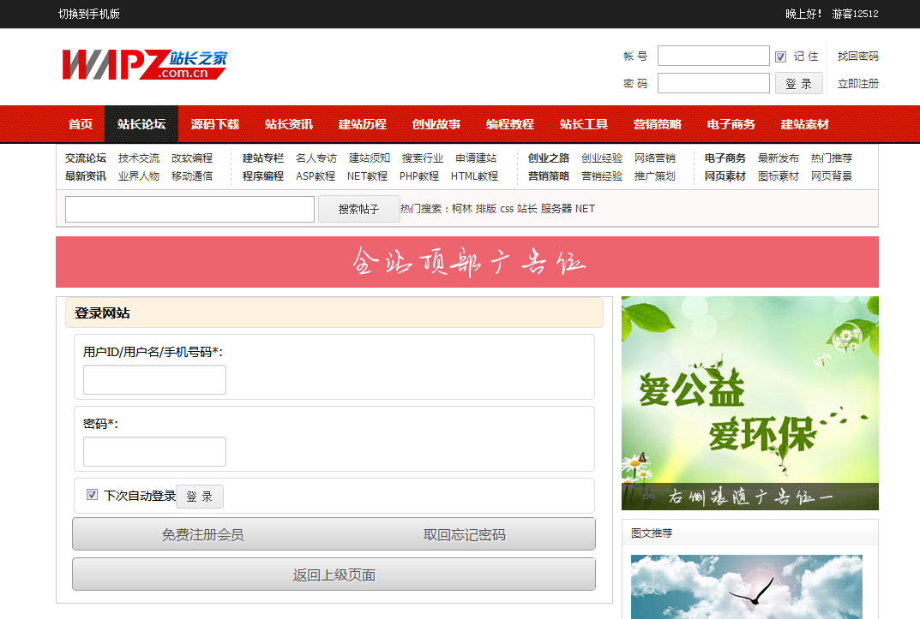
Task: Switch via 切换到手机版 link
Action: pyautogui.click(x=89, y=14)
